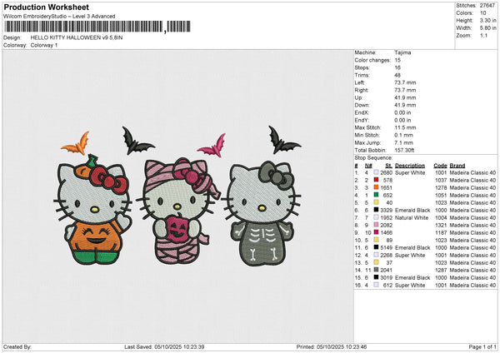This screenshot has height=353, width=500.
Task: Click the Max Jump value '7.1 mm'
Action: coord(403,142)
